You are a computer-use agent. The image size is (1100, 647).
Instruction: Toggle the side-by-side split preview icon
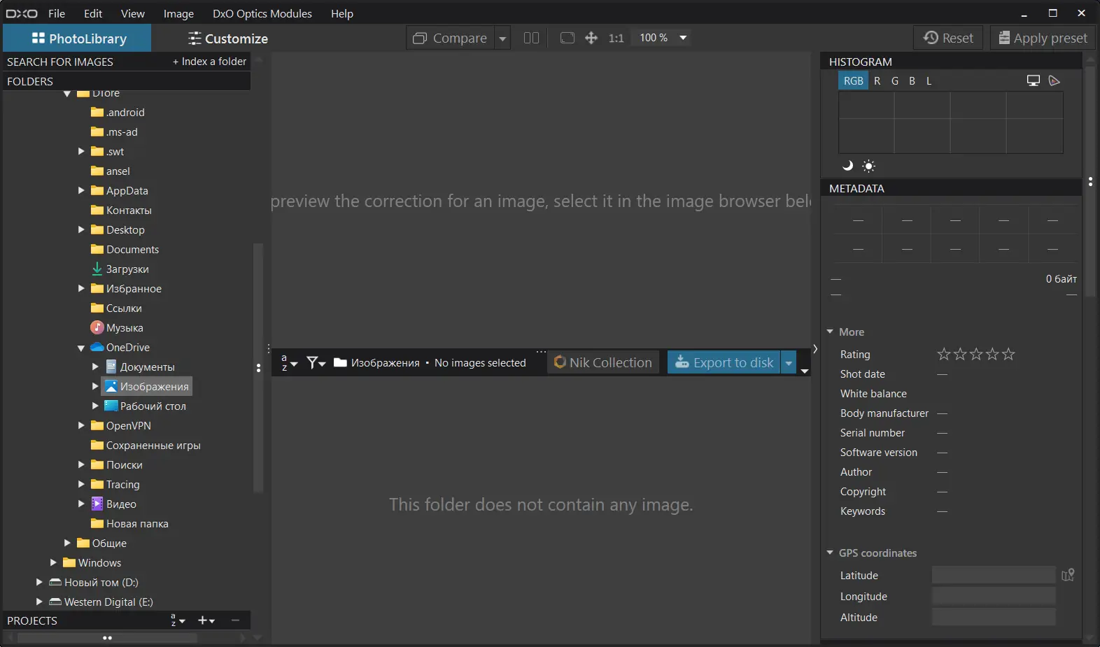[531, 38]
